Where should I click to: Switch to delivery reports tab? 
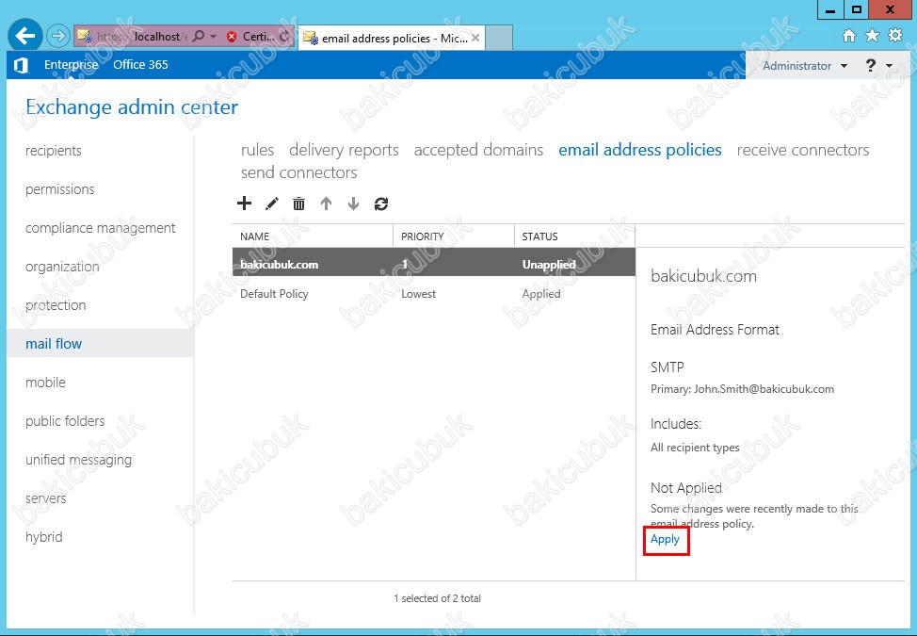point(344,150)
